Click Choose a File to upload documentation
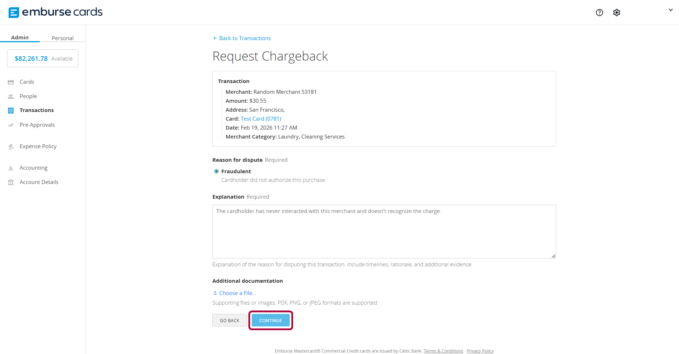 [235, 293]
